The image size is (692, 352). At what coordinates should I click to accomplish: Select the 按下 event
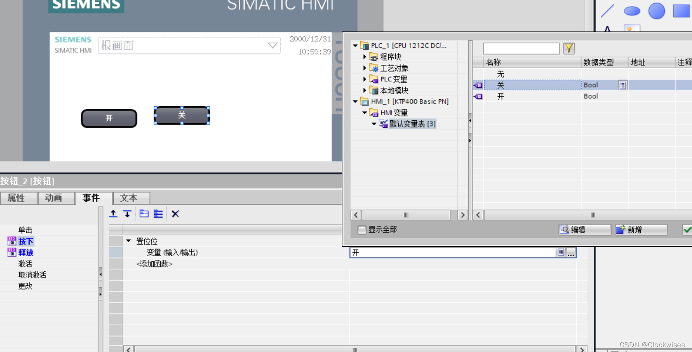click(26, 242)
